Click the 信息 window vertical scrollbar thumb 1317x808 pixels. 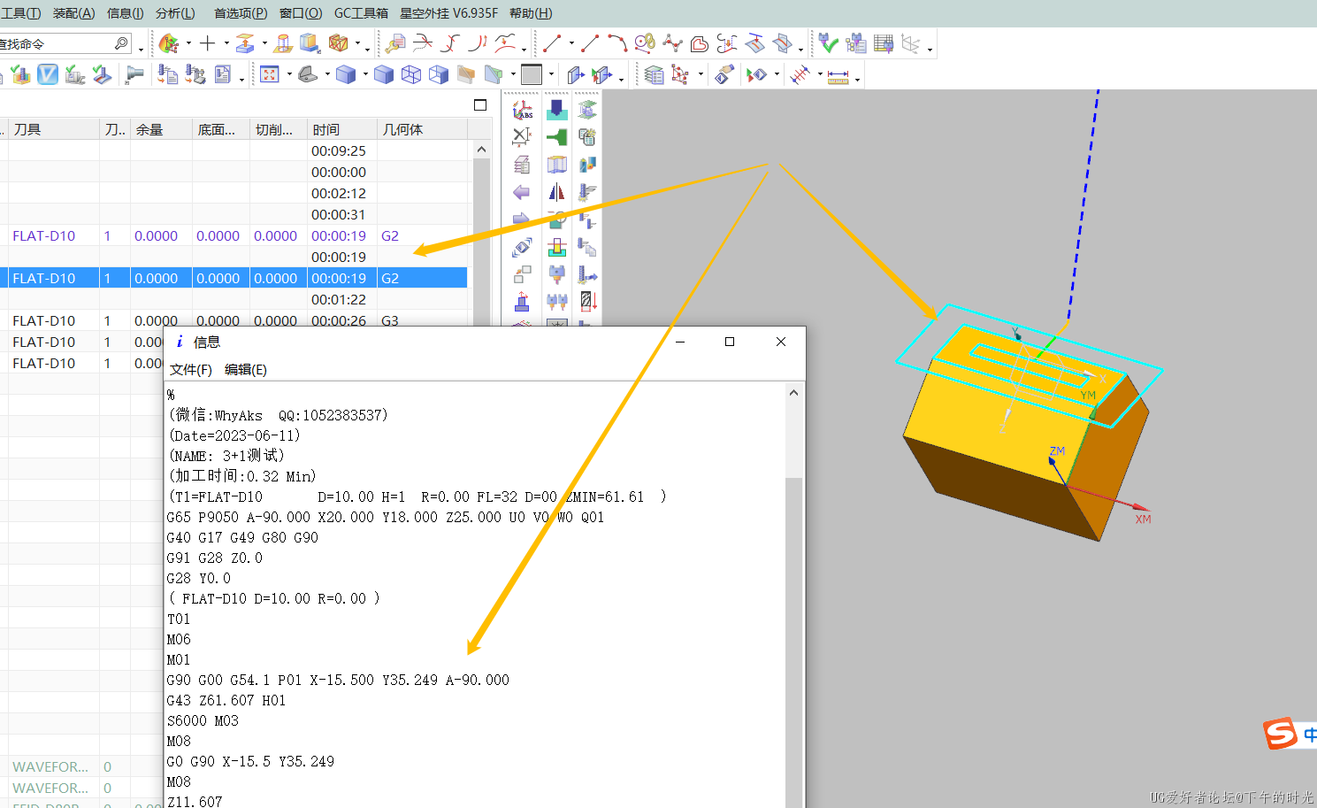tap(793, 642)
